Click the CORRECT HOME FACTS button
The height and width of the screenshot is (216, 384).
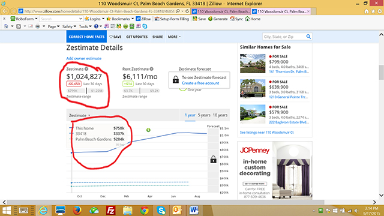tap(86, 37)
